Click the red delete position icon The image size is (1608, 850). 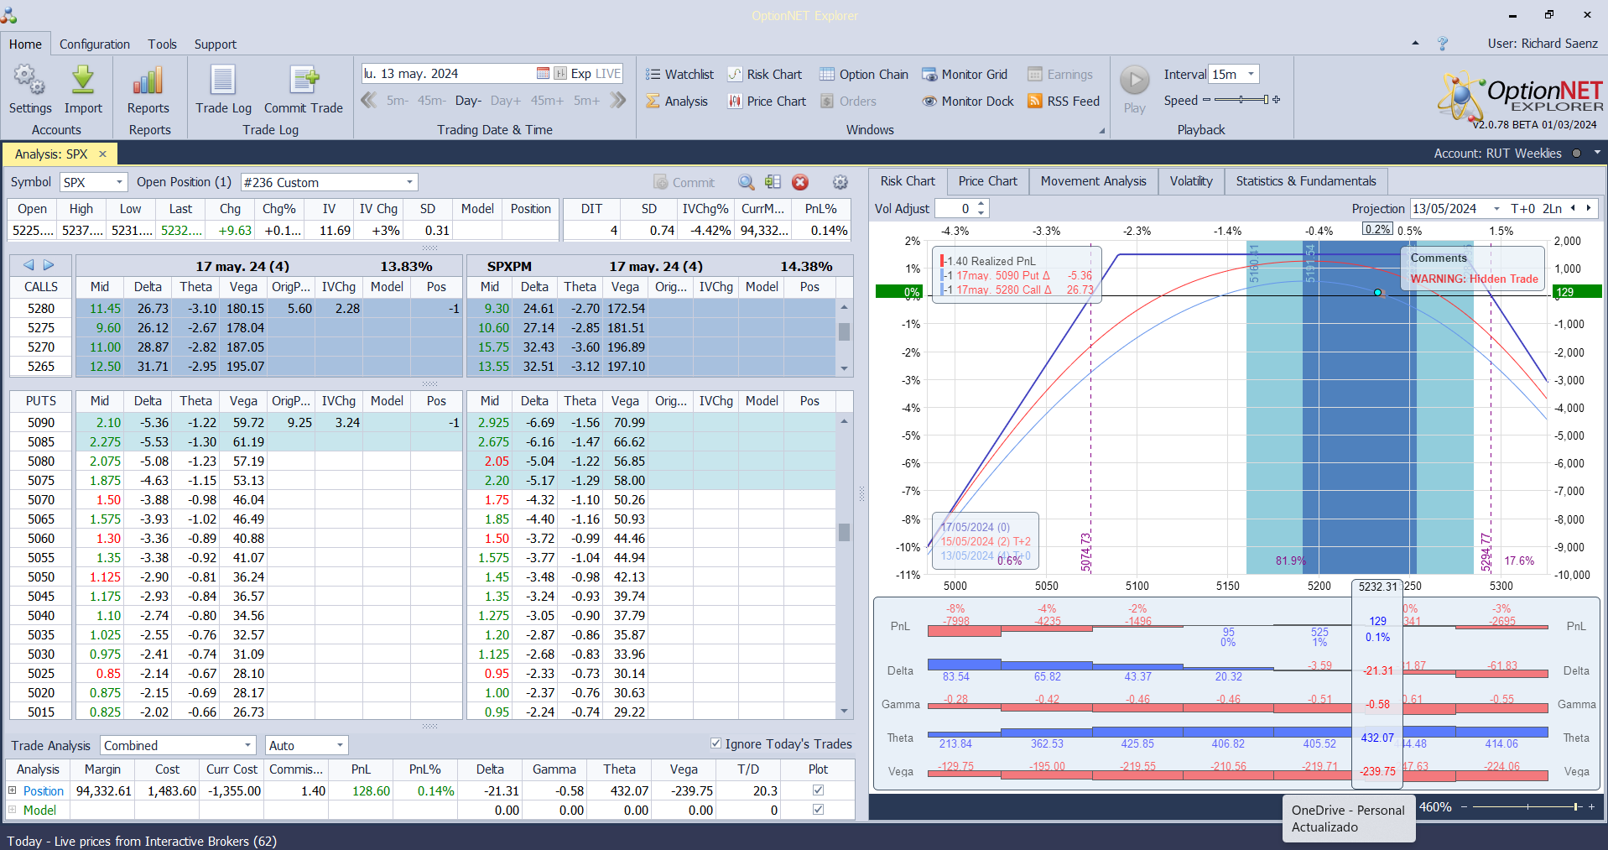pyautogui.click(x=800, y=182)
